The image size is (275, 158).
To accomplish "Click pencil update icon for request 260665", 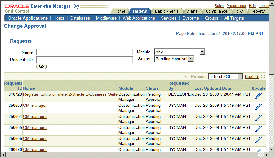I will 258,129.
